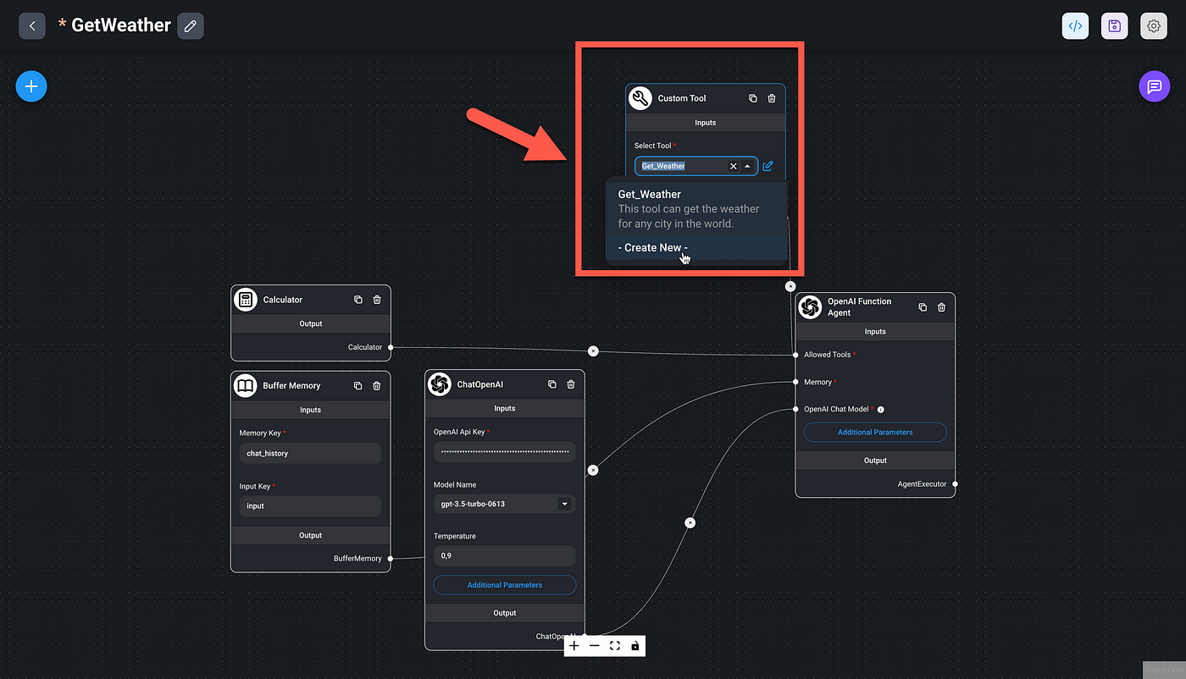1186x679 pixels.
Task: Click the ChatOpenAI logo icon
Action: 440,384
